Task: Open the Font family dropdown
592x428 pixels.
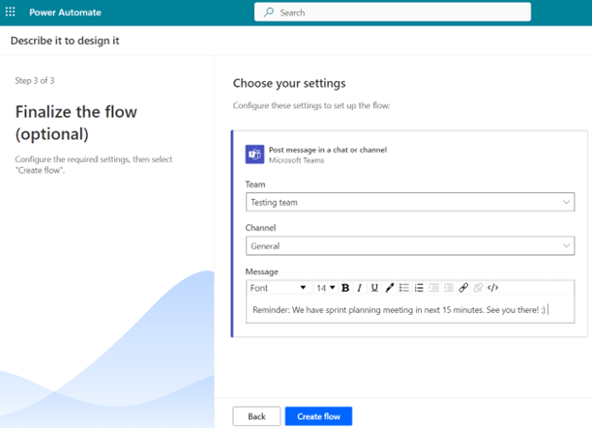Action: click(278, 288)
